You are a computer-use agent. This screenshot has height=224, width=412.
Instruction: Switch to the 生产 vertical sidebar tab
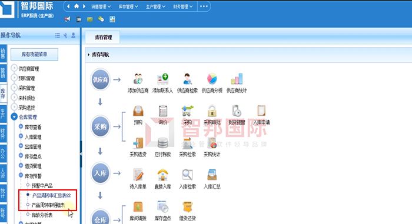[3, 113]
